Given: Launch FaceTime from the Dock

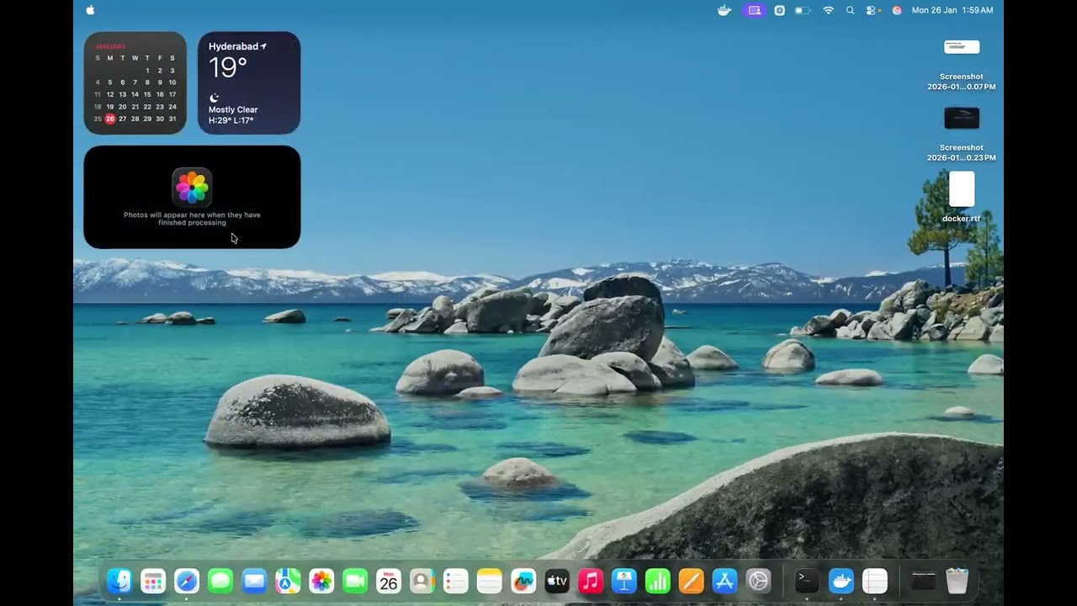Looking at the screenshot, I should click(x=355, y=581).
